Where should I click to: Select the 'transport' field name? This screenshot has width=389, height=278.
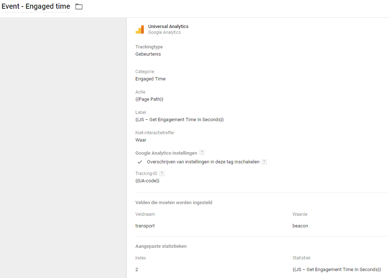tap(145, 226)
